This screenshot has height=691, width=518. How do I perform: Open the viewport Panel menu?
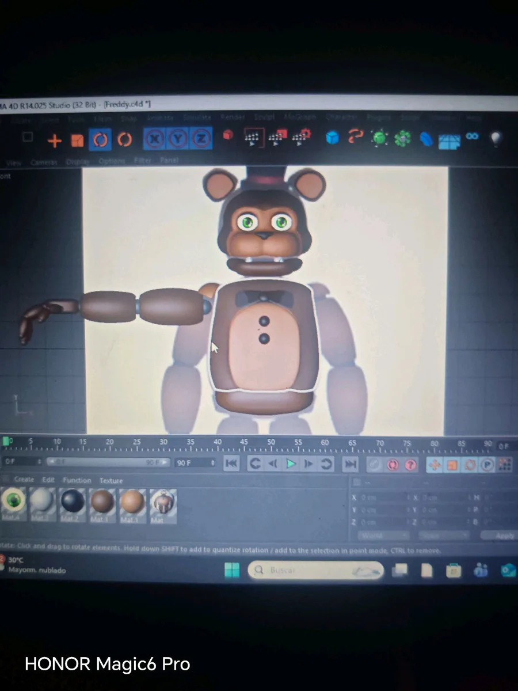click(169, 160)
